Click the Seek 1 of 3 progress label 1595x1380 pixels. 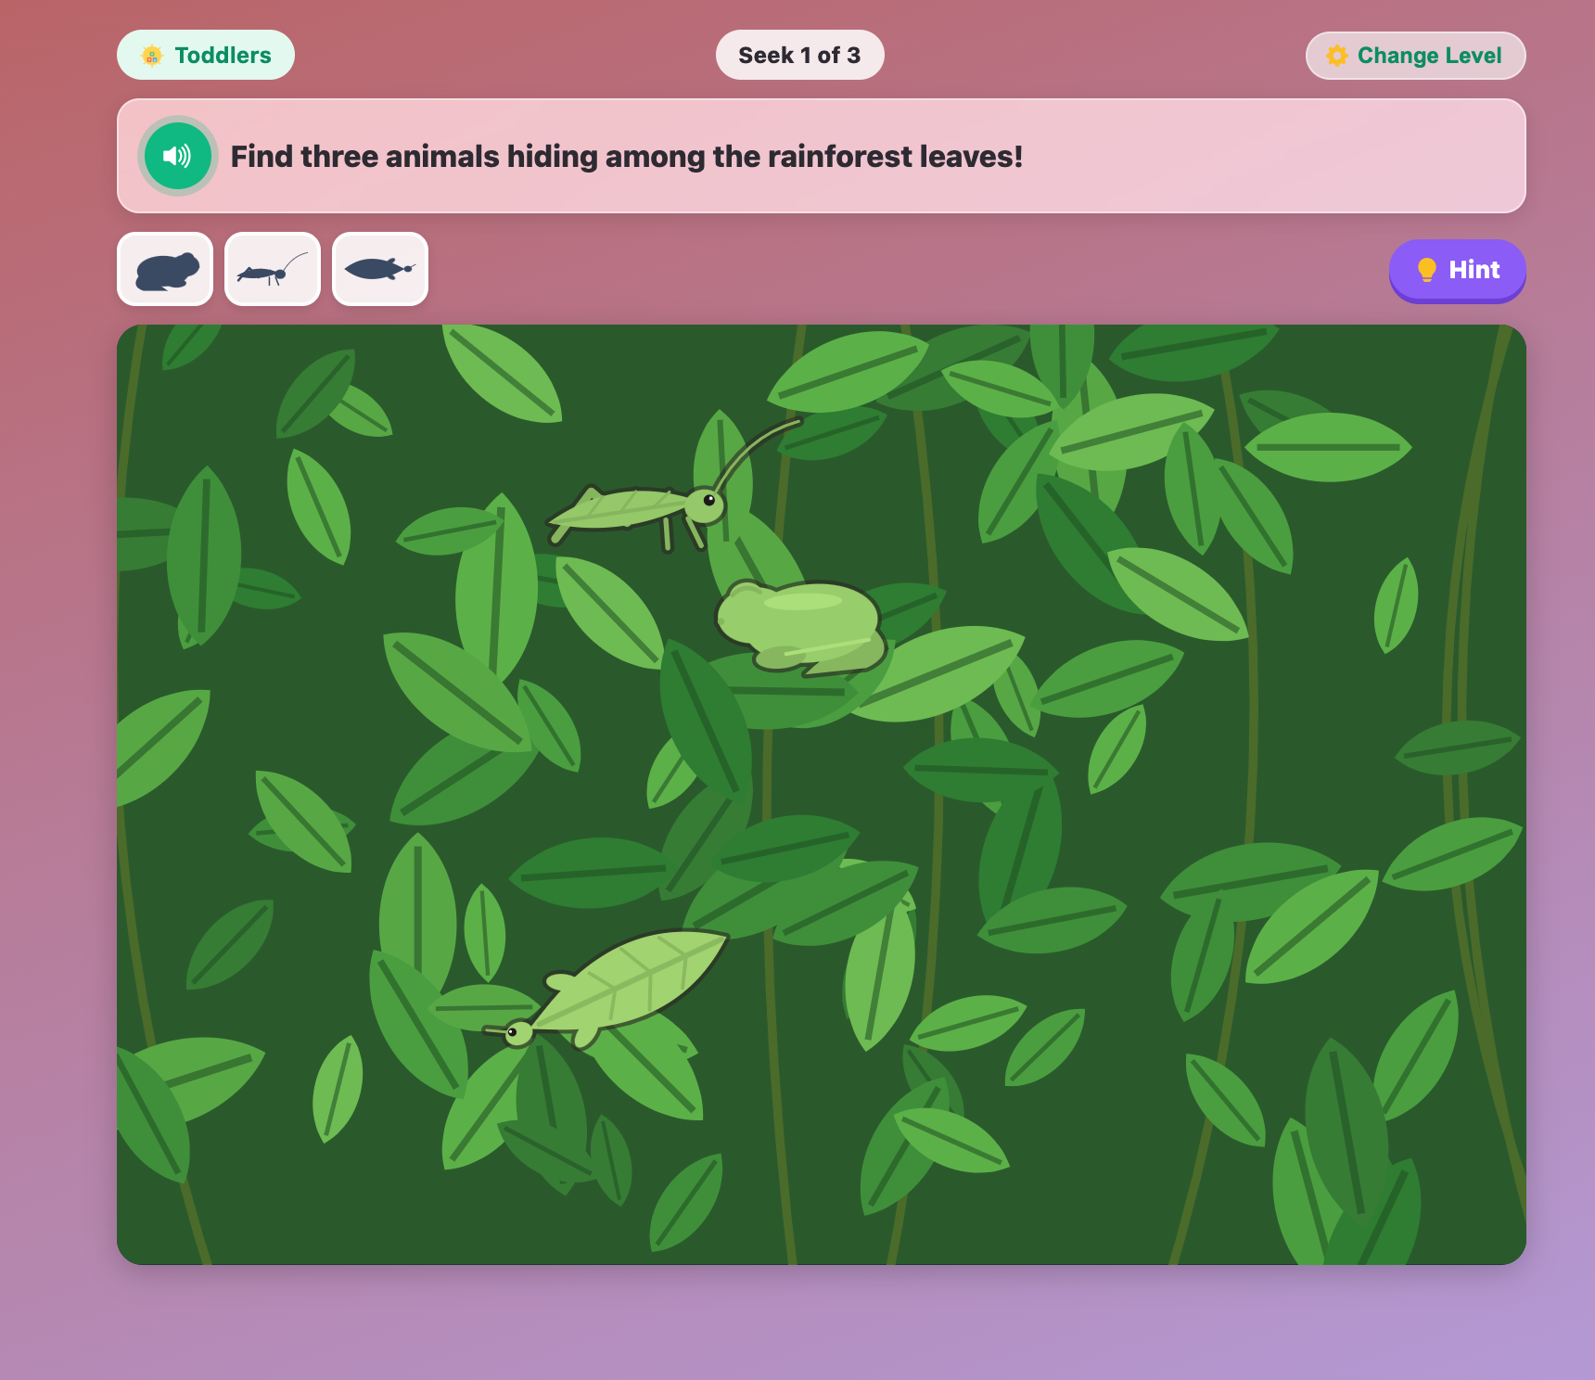point(799,56)
